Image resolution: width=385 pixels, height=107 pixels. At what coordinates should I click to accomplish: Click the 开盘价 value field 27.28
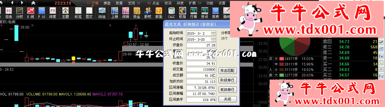201,45
